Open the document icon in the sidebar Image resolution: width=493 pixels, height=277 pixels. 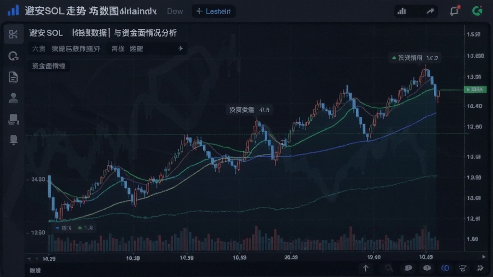coord(13,77)
